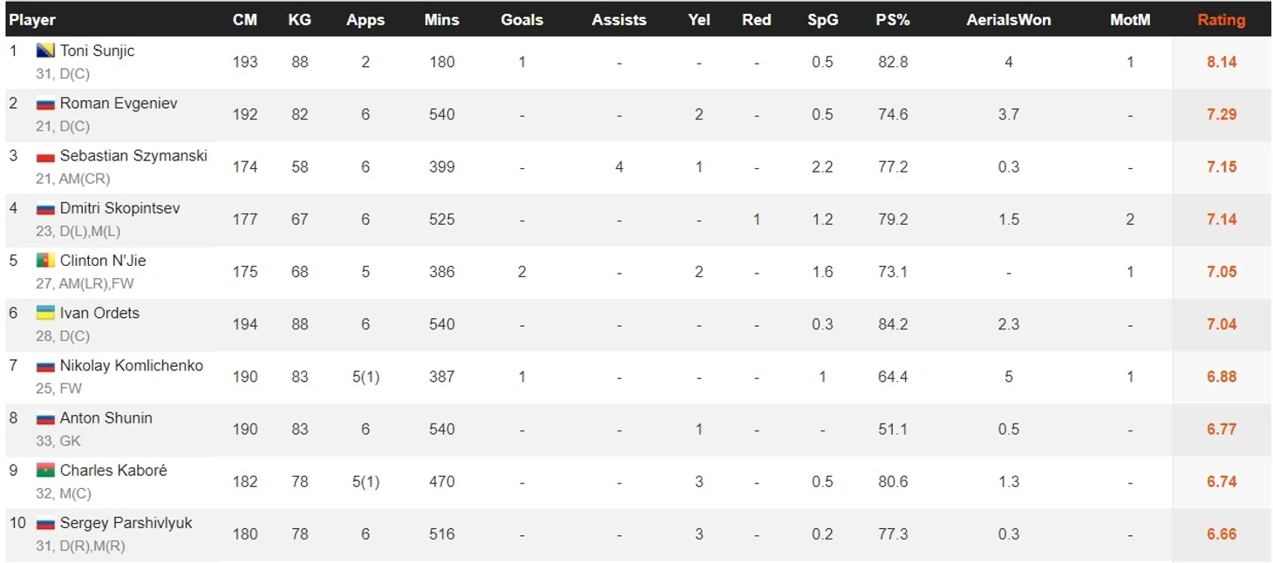Image resolution: width=1273 pixels, height=563 pixels.
Task: Click the Player column header
Action: pos(32,20)
